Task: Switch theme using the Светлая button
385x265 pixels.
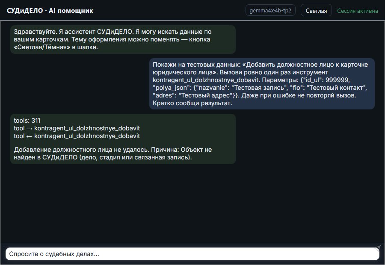Action: [x=316, y=11]
